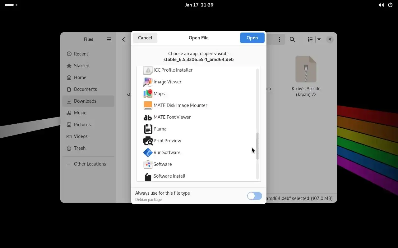
Task: Open the system volume indicator
Action: click(381, 5)
